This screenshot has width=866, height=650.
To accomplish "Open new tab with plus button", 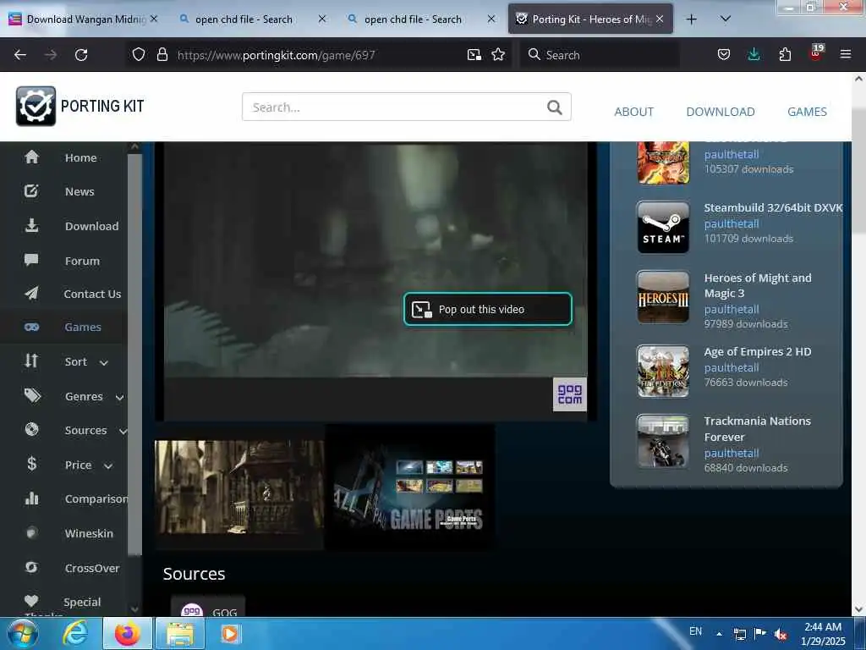I will pos(691,19).
